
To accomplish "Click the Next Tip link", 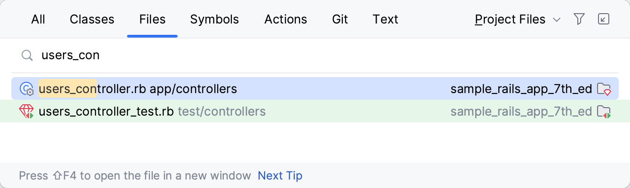I will click(280, 176).
